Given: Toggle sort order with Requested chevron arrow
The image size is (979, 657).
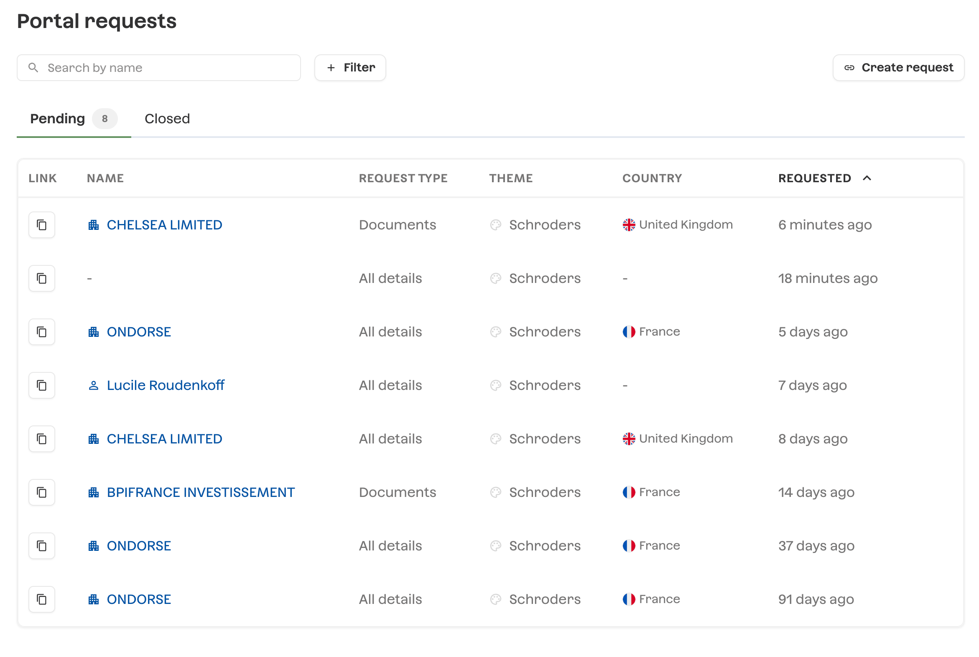Looking at the screenshot, I should tap(867, 178).
